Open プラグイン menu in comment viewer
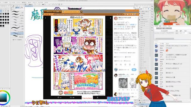The image size is (191, 107). 164,26
